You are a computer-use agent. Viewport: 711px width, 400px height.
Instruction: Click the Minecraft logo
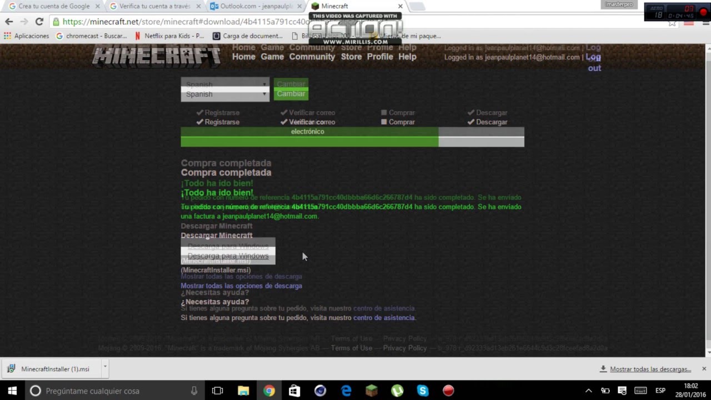pos(156,56)
